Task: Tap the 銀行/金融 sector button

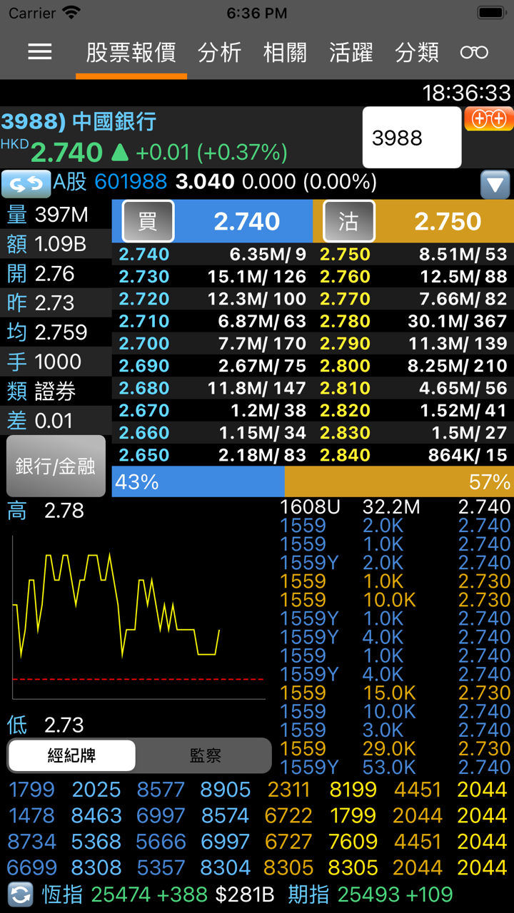Action: tap(56, 466)
